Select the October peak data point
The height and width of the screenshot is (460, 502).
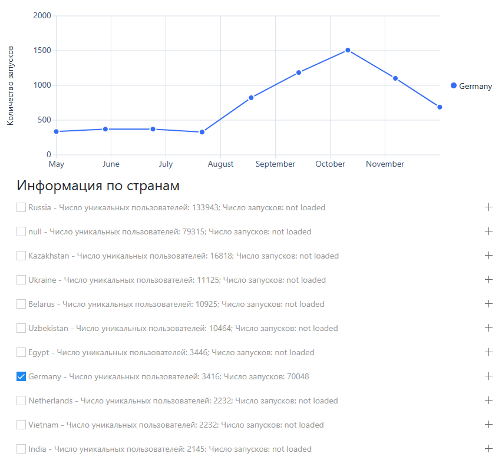point(348,50)
